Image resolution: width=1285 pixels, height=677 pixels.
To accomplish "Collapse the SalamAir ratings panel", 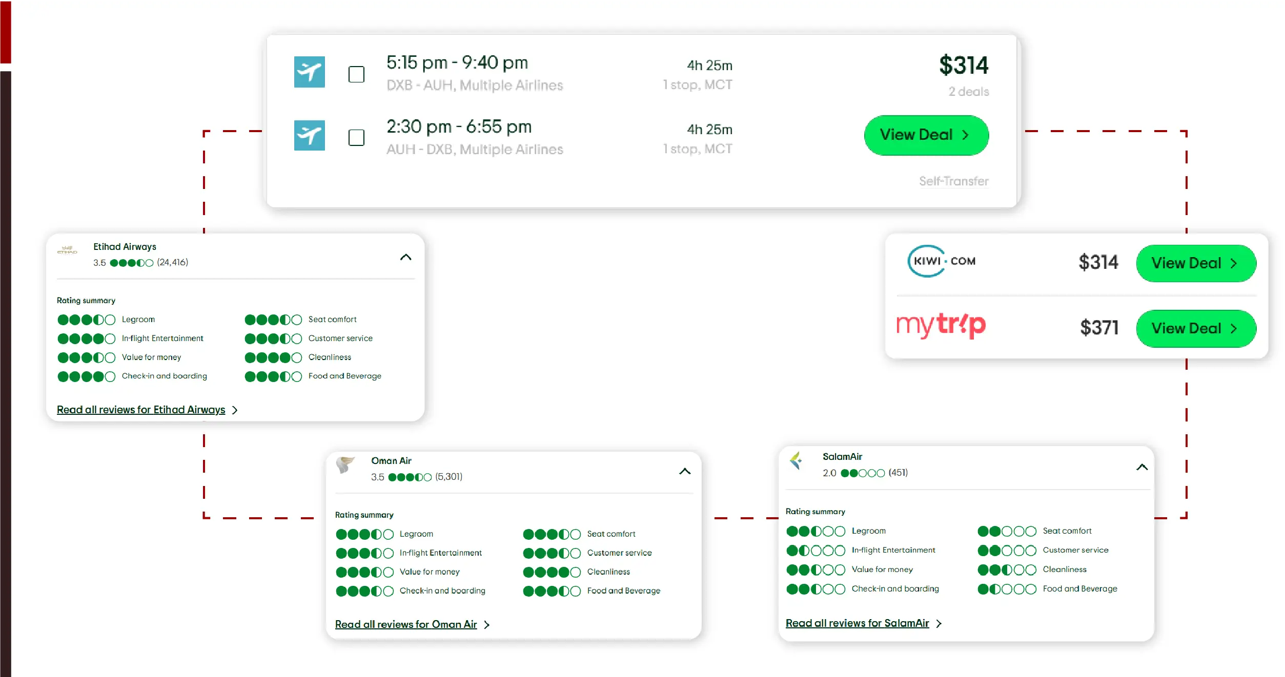I will (1141, 467).
